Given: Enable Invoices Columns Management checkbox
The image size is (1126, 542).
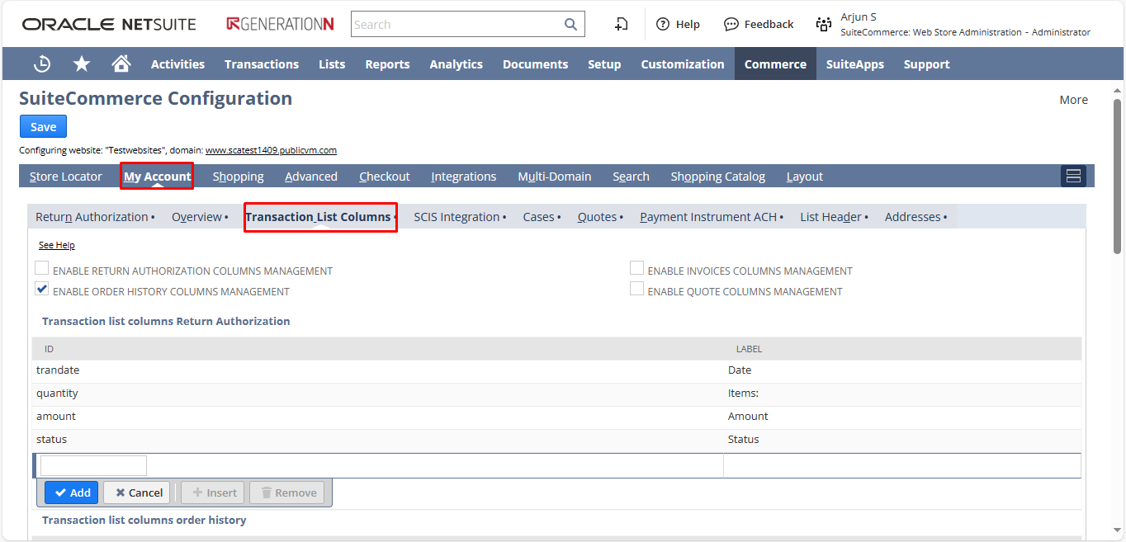Looking at the screenshot, I should click(x=636, y=268).
